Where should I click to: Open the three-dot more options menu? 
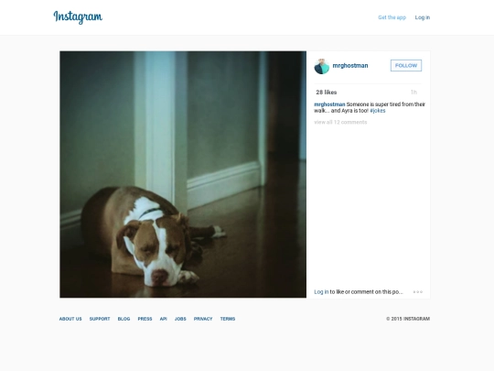(x=418, y=292)
